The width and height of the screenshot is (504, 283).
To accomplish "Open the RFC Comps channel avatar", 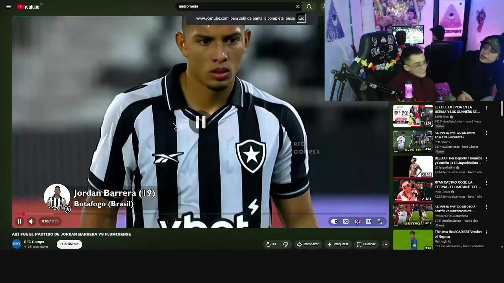I will (17, 244).
